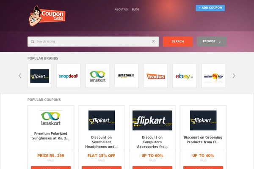This screenshot has width=254, height=169.
Task: Click the orange Search button
Action: tap(178, 41)
